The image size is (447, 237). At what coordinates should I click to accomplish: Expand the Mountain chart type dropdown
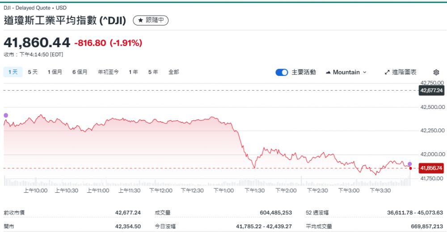click(346, 72)
